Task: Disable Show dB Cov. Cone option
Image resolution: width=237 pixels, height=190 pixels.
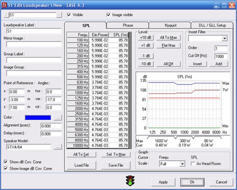Action: [6, 161]
